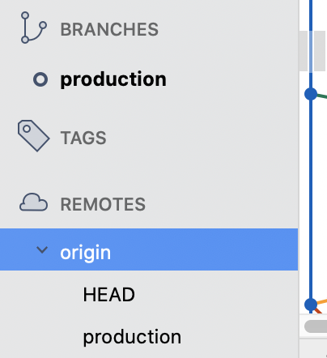Click the green branch line at upper commit

[322, 96]
